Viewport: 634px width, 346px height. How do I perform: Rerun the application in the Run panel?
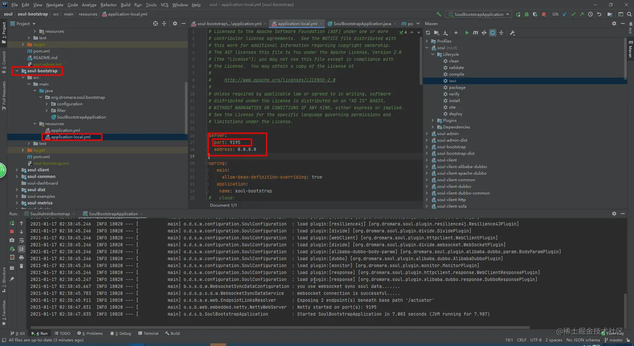point(12,223)
